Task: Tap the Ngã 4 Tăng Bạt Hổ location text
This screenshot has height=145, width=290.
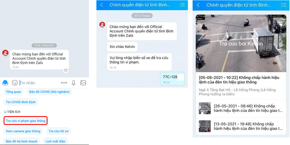Action: [x=237, y=92]
